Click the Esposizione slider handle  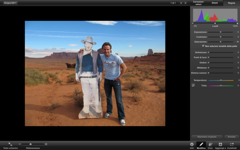coord(220,32)
